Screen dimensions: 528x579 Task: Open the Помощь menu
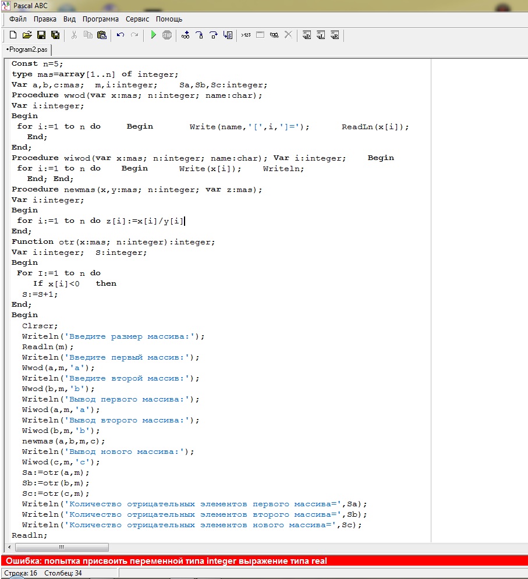pyautogui.click(x=169, y=19)
